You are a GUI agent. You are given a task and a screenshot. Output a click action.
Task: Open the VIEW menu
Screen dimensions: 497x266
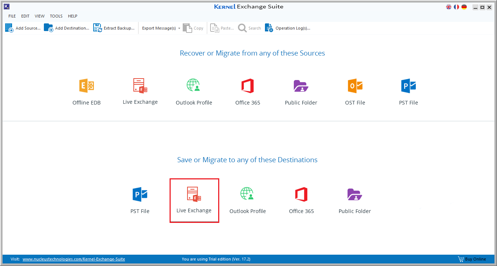tap(40, 16)
